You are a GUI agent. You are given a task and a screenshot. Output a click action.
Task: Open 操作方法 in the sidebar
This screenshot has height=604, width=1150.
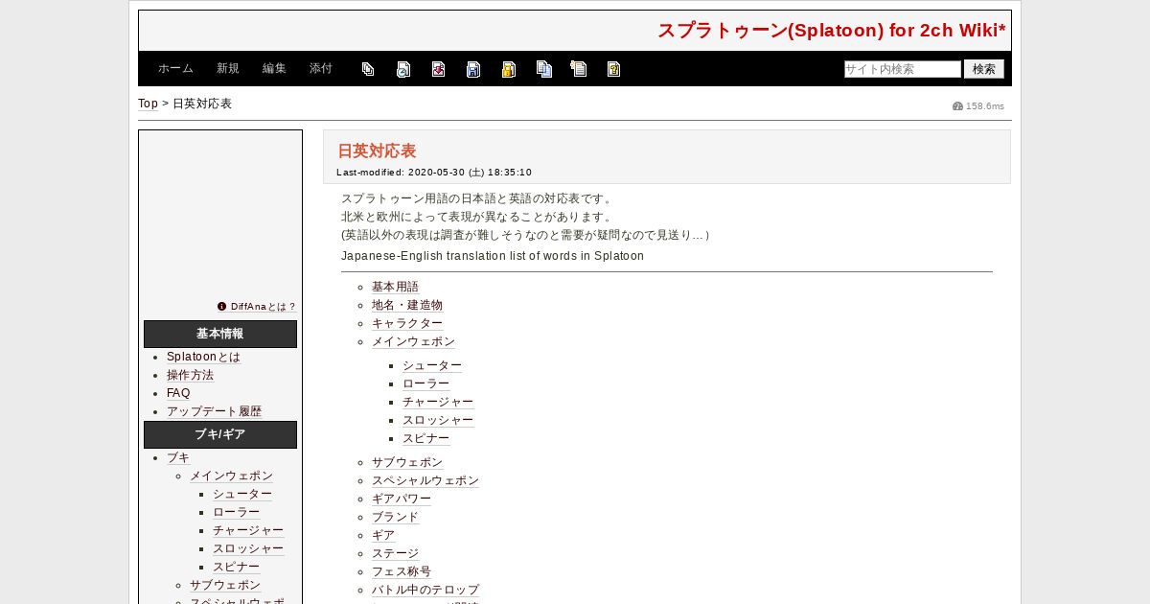tap(190, 375)
